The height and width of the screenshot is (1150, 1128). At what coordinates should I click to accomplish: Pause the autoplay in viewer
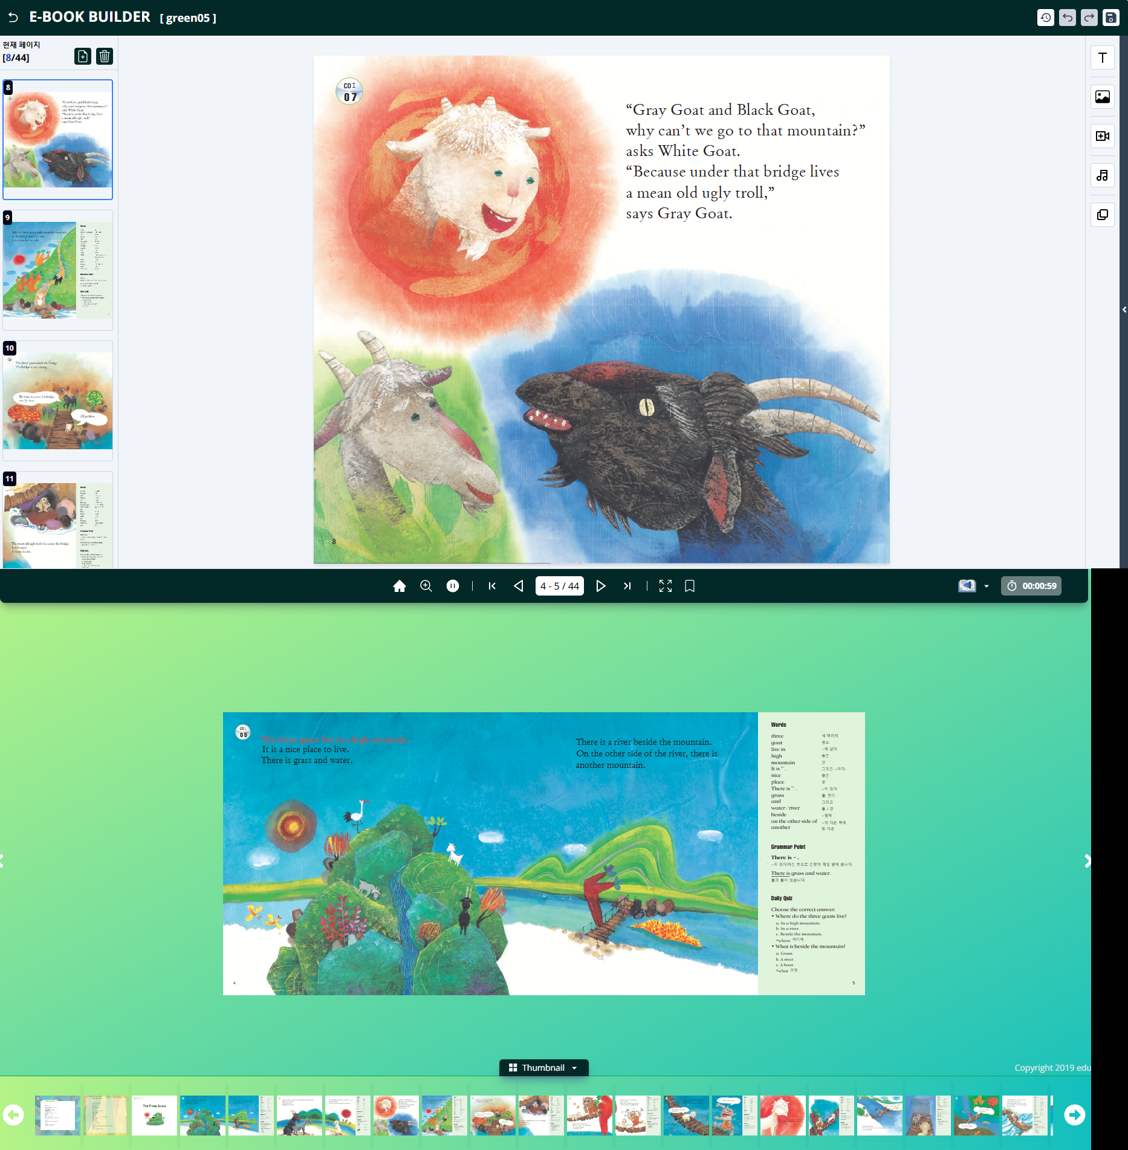pyautogui.click(x=452, y=586)
